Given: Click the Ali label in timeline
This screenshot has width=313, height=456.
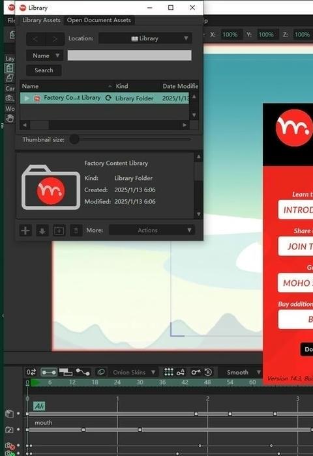Looking at the screenshot, I should tap(39, 406).
